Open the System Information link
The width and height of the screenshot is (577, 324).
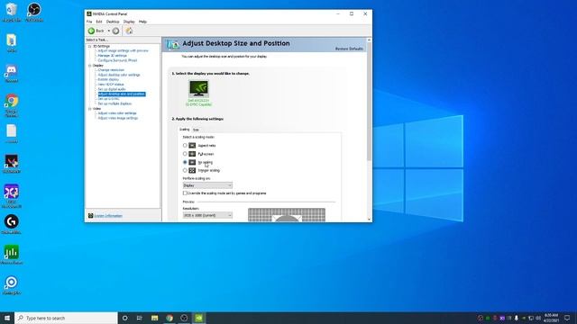click(108, 216)
